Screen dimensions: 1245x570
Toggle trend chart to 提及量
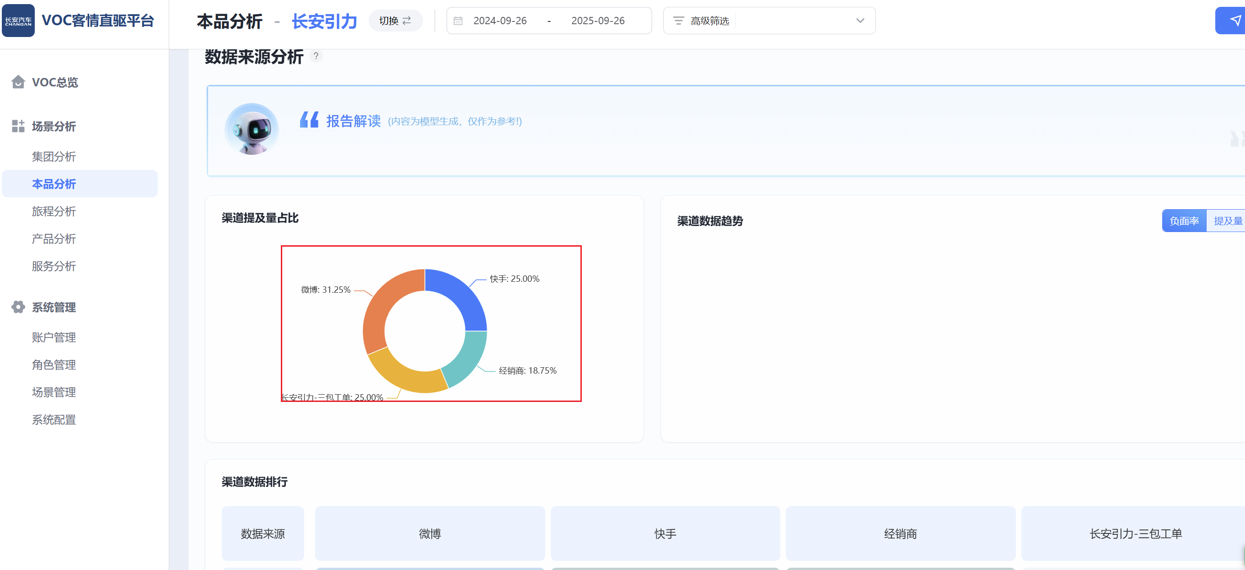(1227, 221)
